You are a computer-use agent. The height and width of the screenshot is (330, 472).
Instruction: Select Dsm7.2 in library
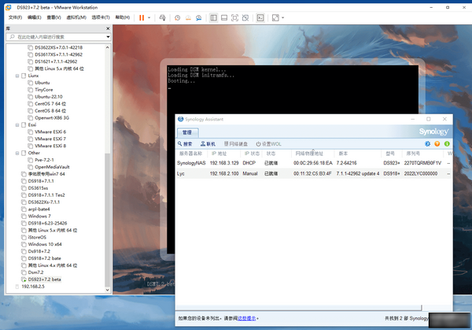[35, 273]
